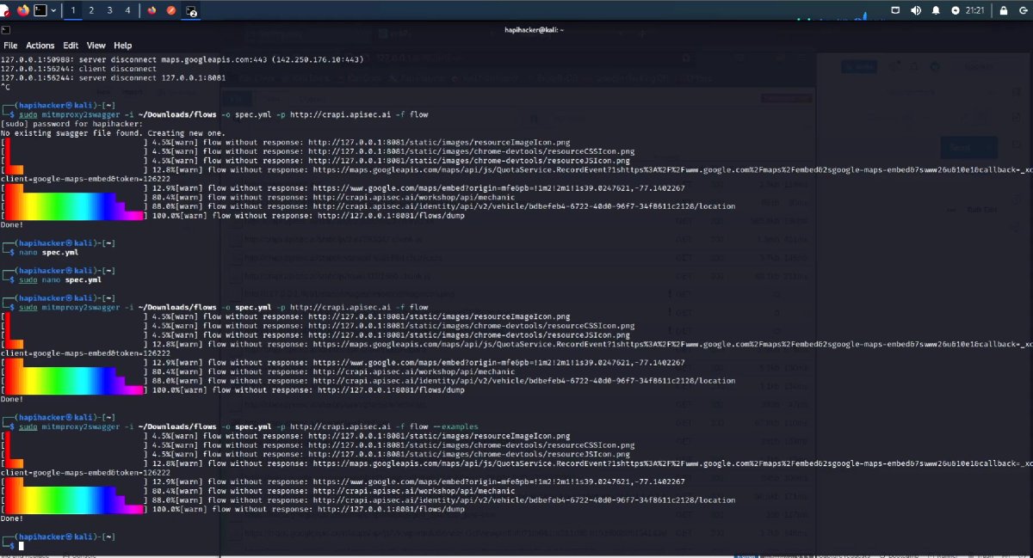
Task: Click the log out icon in panel
Action: pos(1022,10)
